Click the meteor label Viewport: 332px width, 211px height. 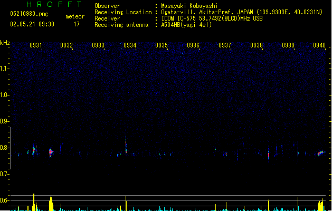coord(75,16)
